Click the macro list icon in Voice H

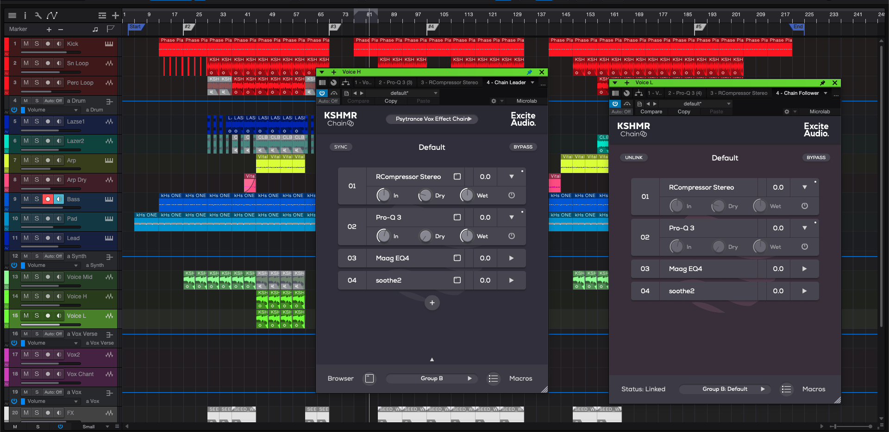click(494, 379)
